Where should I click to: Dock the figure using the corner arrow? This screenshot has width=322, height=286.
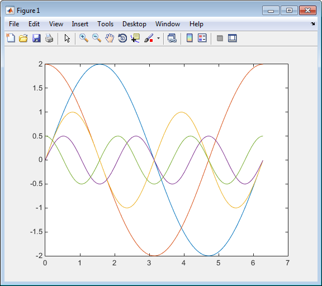pos(312,24)
